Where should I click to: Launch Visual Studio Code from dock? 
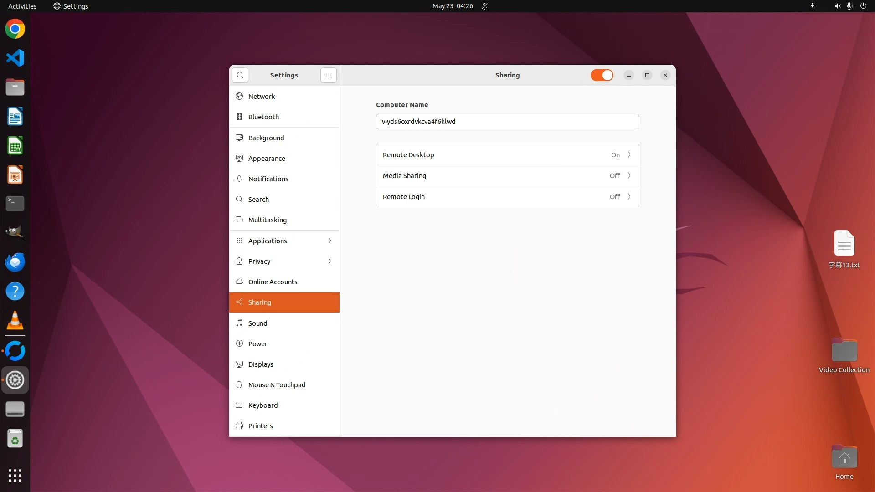coord(15,58)
